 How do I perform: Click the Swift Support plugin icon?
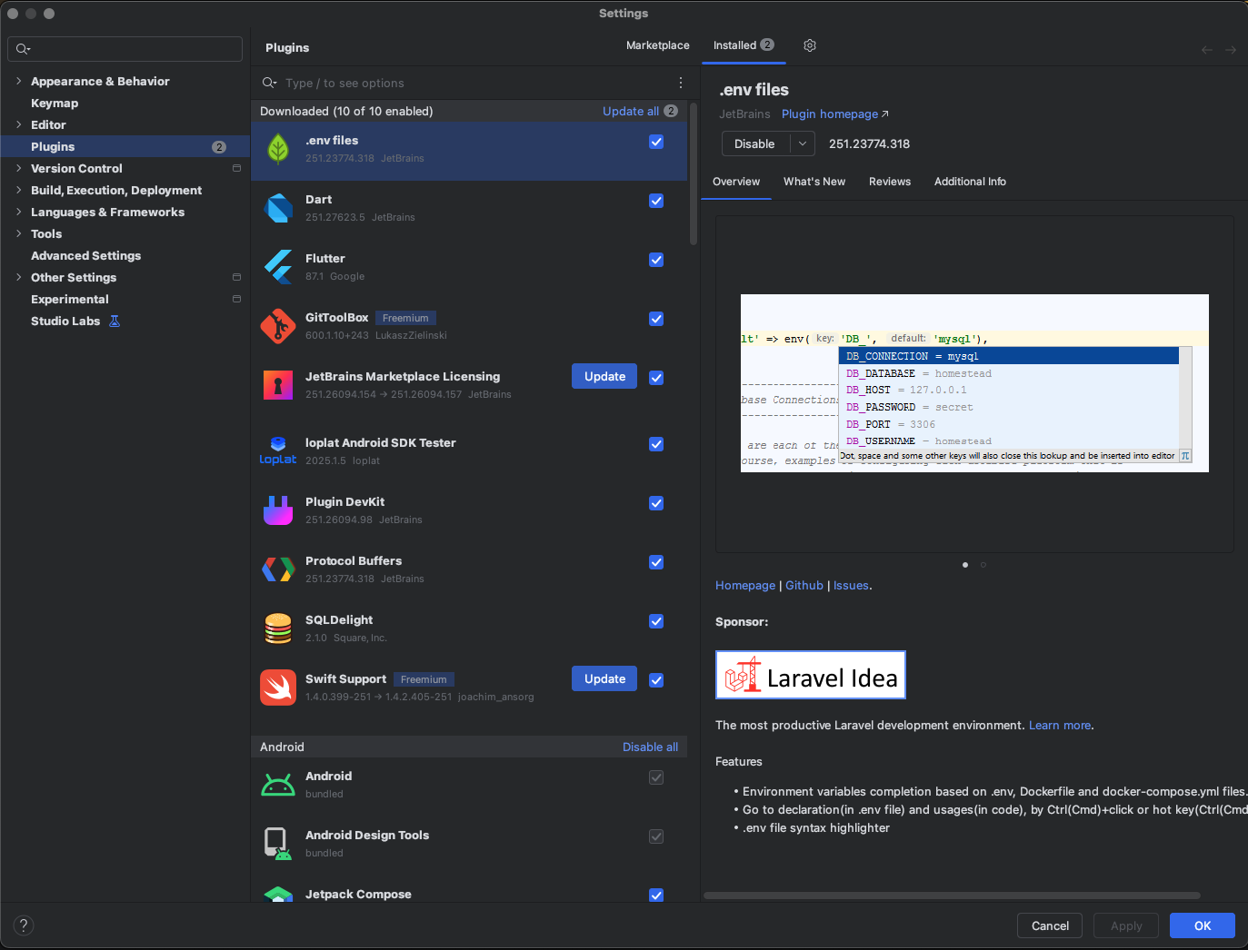(278, 688)
